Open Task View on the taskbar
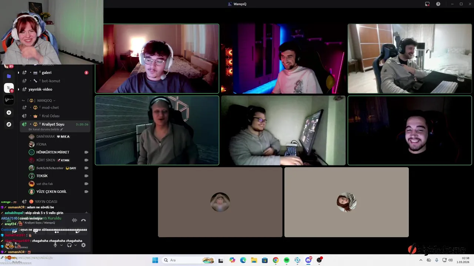 tap(221, 260)
